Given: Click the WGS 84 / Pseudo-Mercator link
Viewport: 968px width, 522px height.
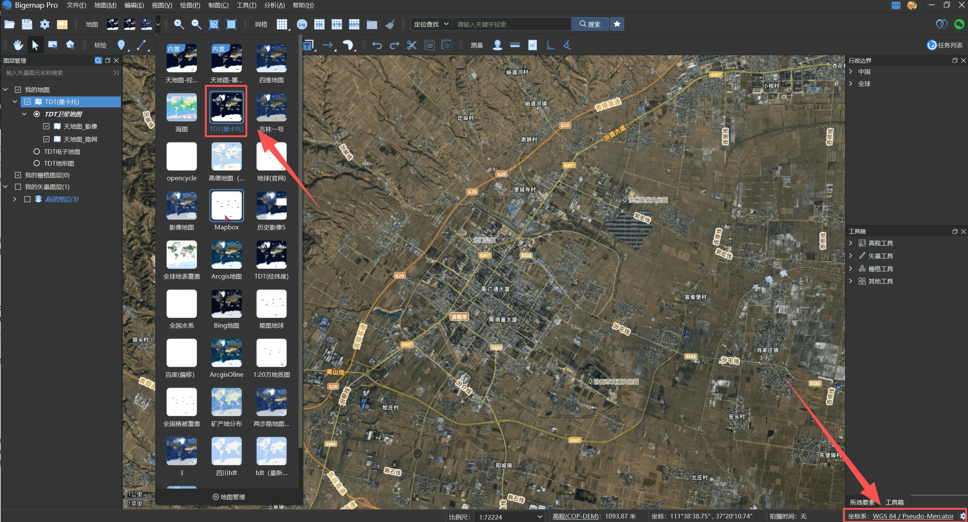Looking at the screenshot, I should pos(913,516).
